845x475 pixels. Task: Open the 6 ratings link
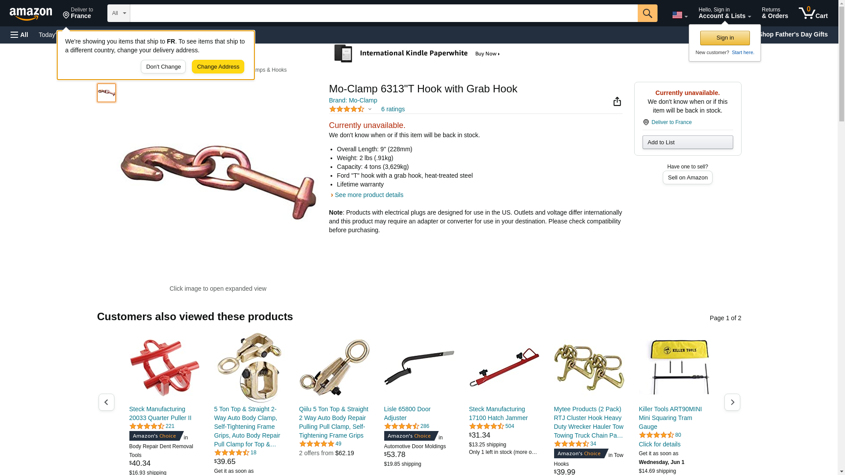point(393,109)
